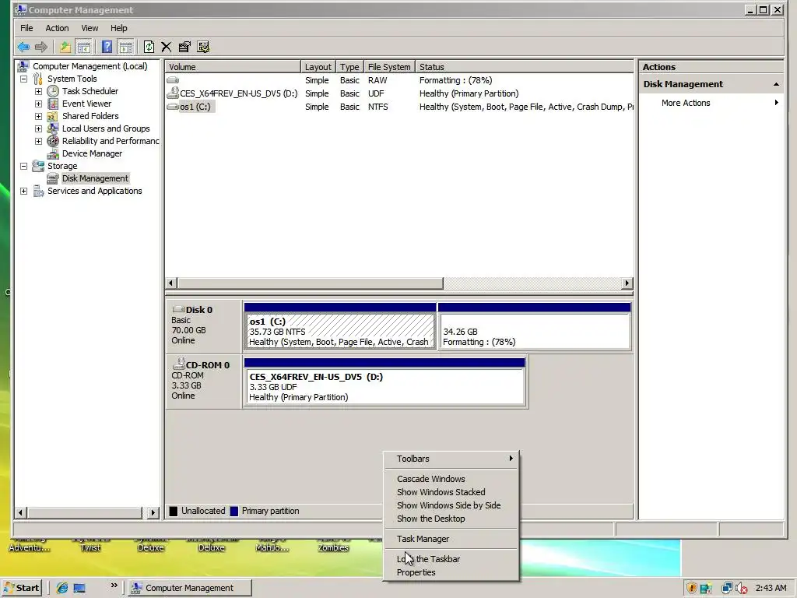Viewport: 797px width, 598px height.
Task: Sort by File System column header
Action: tap(389, 67)
